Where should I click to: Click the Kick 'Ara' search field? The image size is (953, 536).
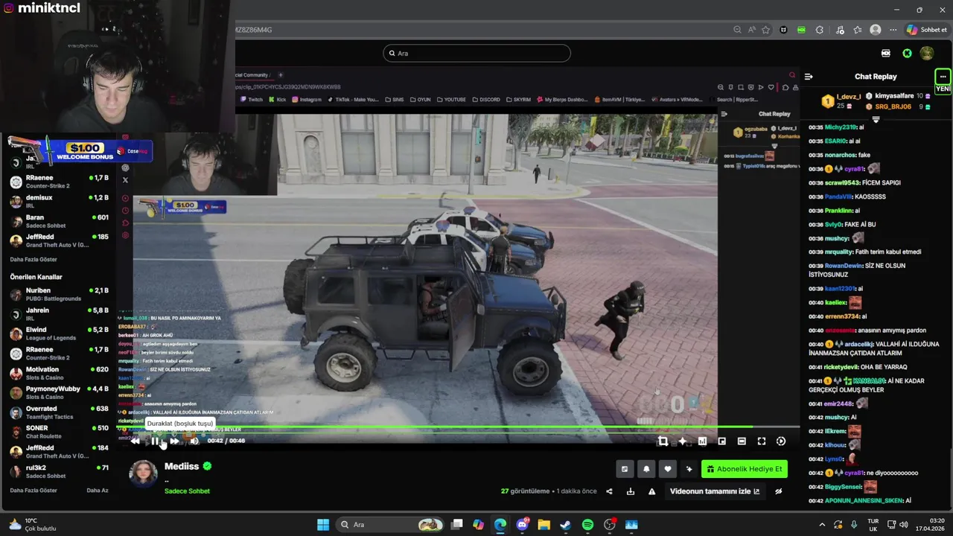(x=476, y=53)
